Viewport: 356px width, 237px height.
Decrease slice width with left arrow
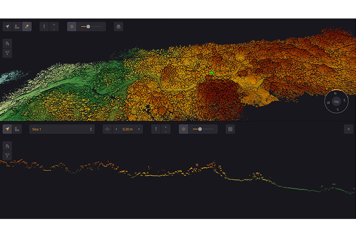tap(116, 129)
